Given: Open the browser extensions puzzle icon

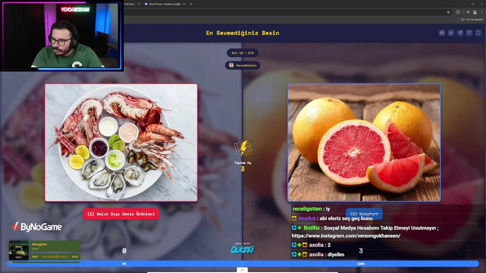Looking at the screenshot, I should click(458, 12).
